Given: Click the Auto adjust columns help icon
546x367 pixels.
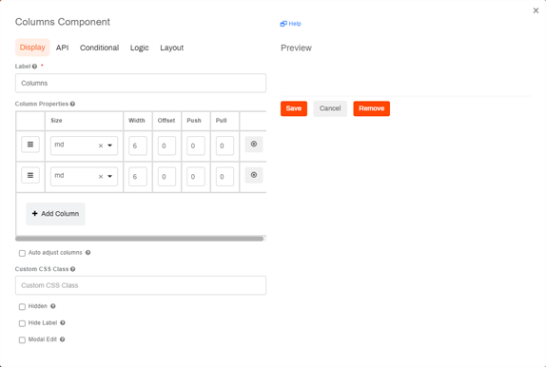Looking at the screenshot, I should (x=88, y=253).
